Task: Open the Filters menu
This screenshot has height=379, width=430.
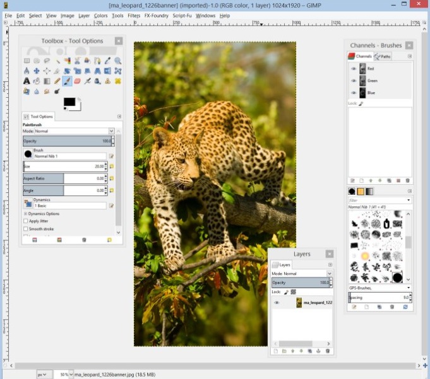Action: [x=134, y=15]
